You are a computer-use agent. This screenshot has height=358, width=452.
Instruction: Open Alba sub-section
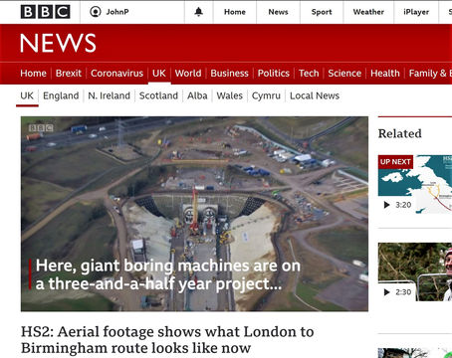point(197,95)
